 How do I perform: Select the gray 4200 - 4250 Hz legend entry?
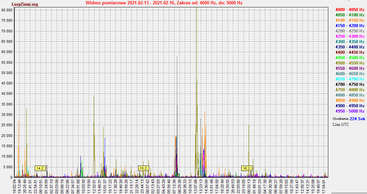[350, 31]
